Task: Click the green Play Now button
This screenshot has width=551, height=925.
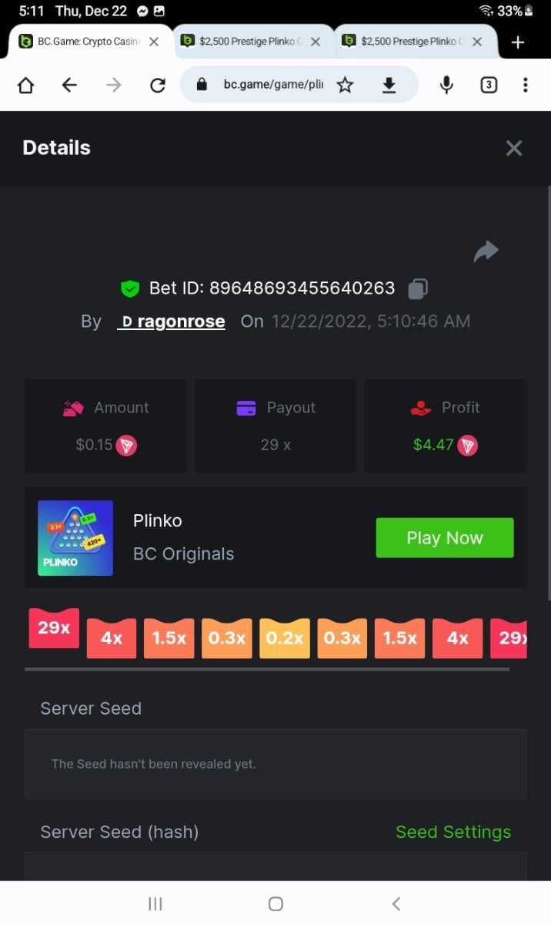Action: click(445, 538)
